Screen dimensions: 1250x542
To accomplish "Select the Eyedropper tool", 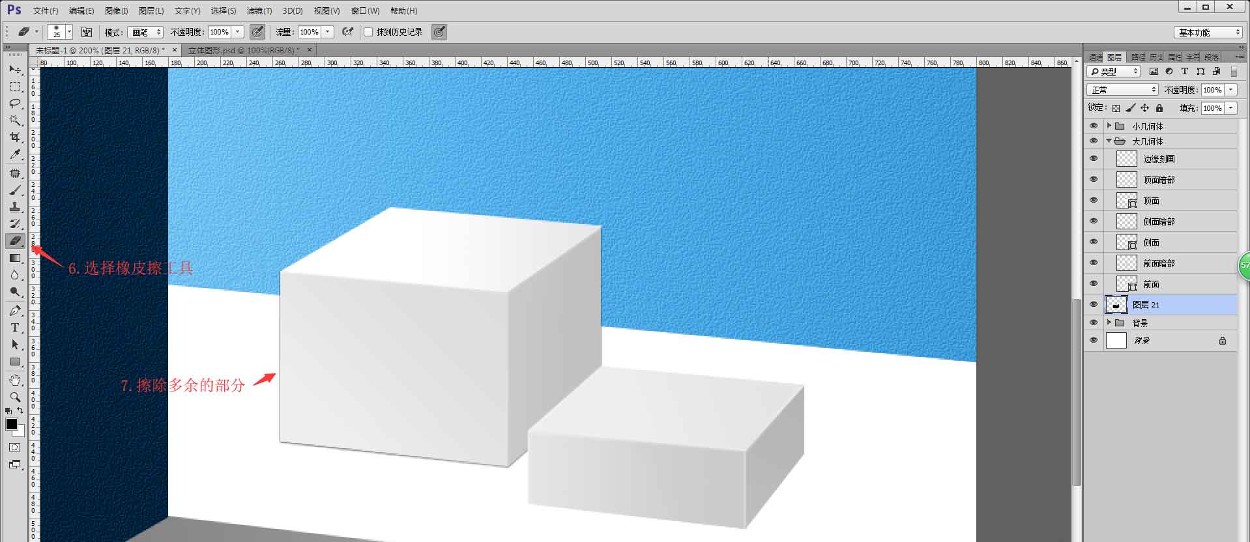I will point(15,154).
